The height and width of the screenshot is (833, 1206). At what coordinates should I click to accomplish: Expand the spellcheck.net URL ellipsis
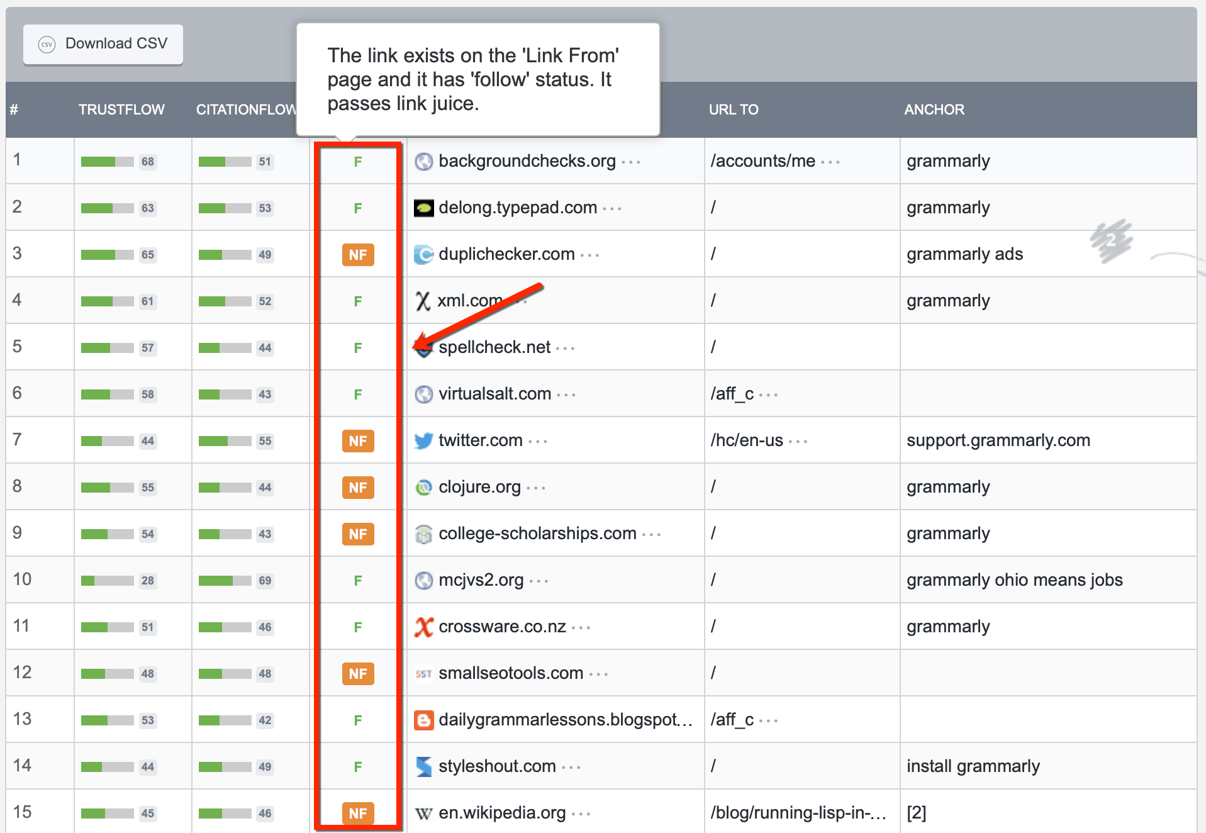click(566, 349)
